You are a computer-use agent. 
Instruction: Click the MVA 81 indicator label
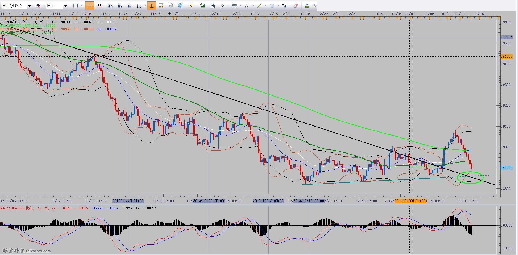[27, 32]
